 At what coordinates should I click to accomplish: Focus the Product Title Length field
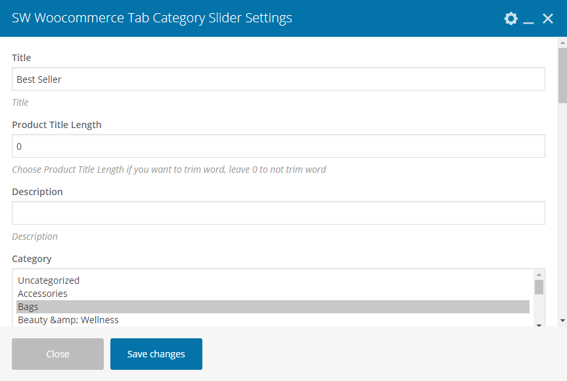[279, 146]
